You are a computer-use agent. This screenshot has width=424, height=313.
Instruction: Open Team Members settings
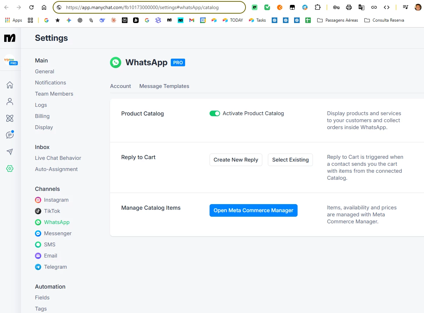[54, 94]
